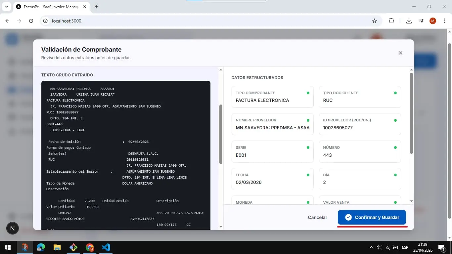Close the Validación de Comprobante dialog
The height and width of the screenshot is (254, 452).
(400, 53)
